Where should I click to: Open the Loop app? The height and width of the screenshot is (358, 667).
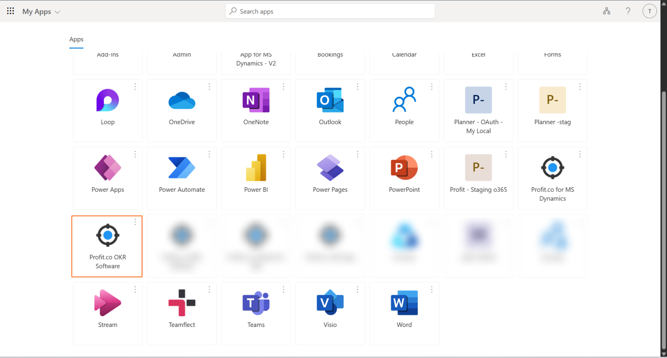(x=107, y=110)
